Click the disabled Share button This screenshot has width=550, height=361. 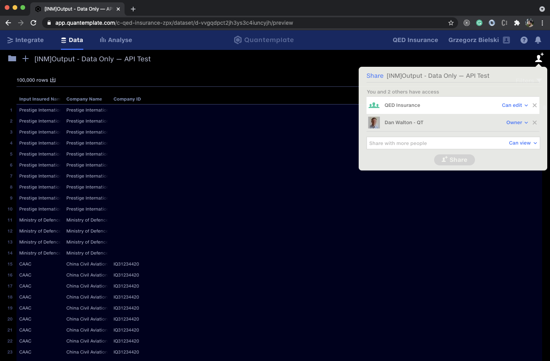pyautogui.click(x=455, y=160)
